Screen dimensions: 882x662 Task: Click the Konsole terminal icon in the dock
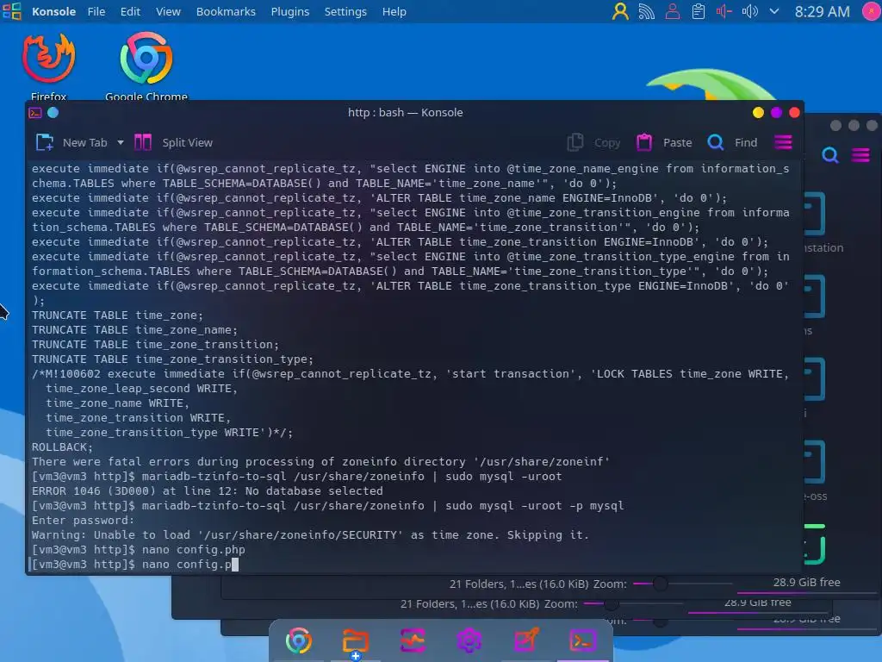coord(583,640)
